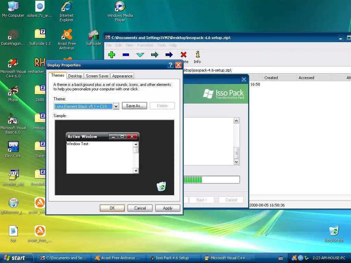Select the avast_free installer desktop icon
Viewport: 351px width, 263px height.
[40, 234]
